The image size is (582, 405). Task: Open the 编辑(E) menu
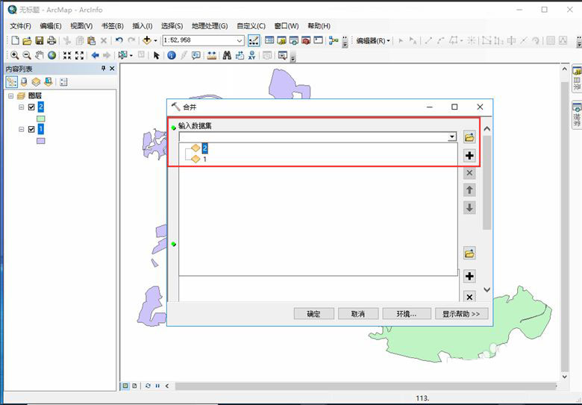tap(51, 26)
